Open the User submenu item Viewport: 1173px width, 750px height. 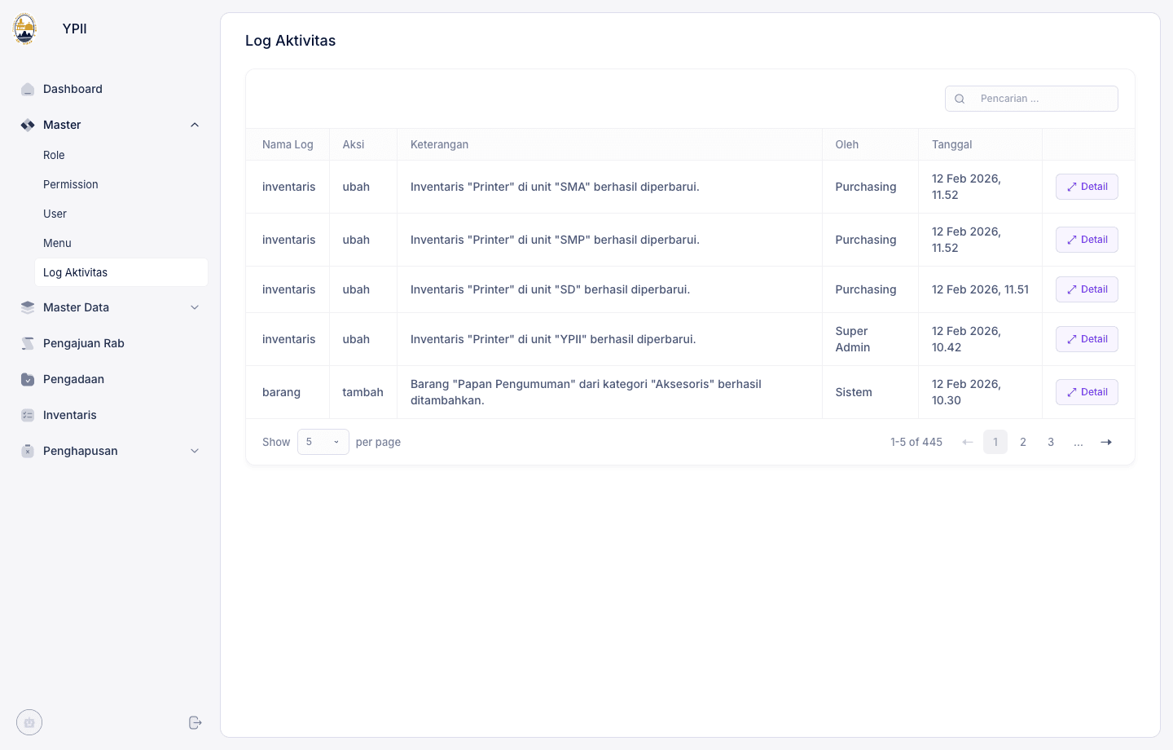coord(121,214)
